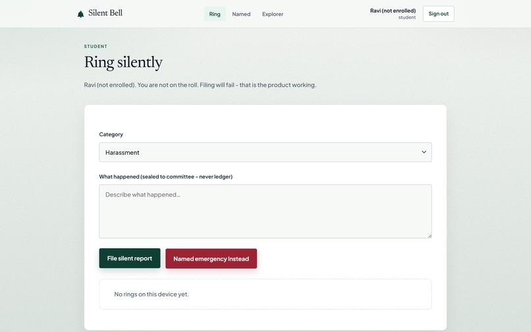The width and height of the screenshot is (531, 332).
Task: Click the 'Category' field label
Action: (111, 134)
